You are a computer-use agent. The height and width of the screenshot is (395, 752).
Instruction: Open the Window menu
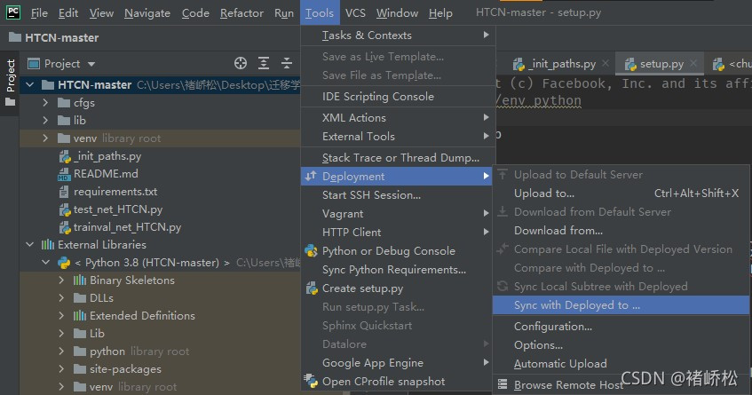pos(397,13)
